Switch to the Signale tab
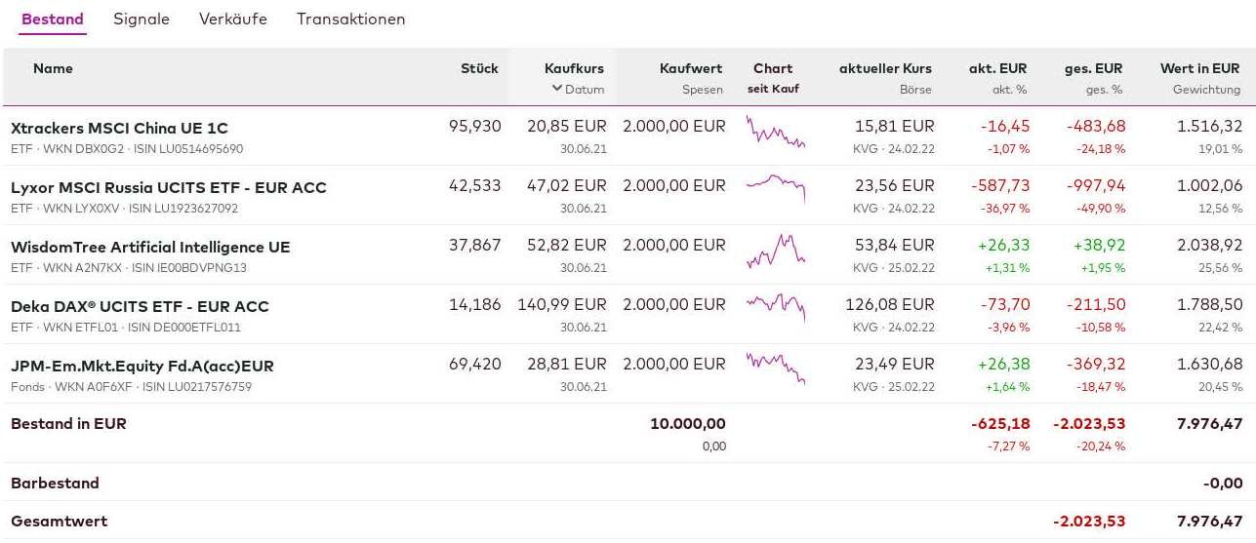 pyautogui.click(x=142, y=19)
